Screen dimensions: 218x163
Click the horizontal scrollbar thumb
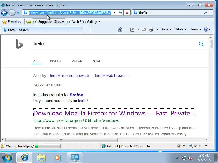pyautogui.click(x=62, y=140)
